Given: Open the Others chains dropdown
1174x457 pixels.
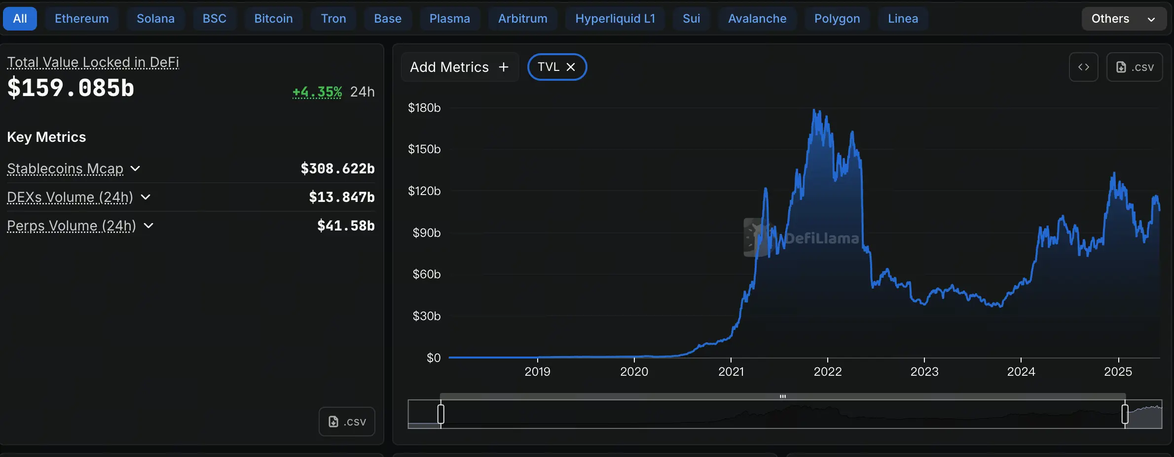Looking at the screenshot, I should (1124, 19).
